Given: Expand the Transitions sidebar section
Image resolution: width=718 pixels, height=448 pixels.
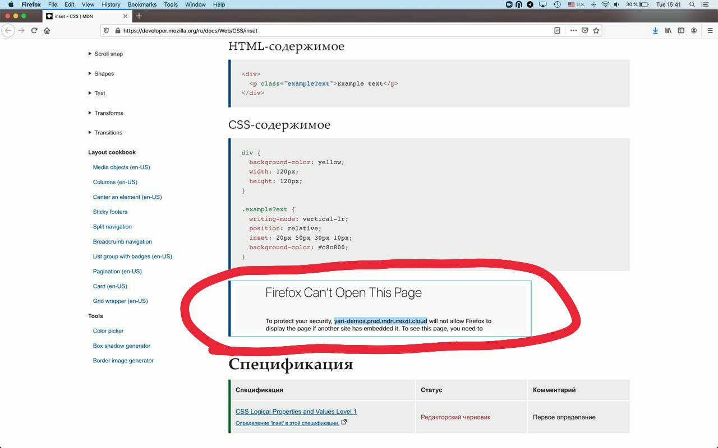Looking at the screenshot, I should pyautogui.click(x=105, y=132).
